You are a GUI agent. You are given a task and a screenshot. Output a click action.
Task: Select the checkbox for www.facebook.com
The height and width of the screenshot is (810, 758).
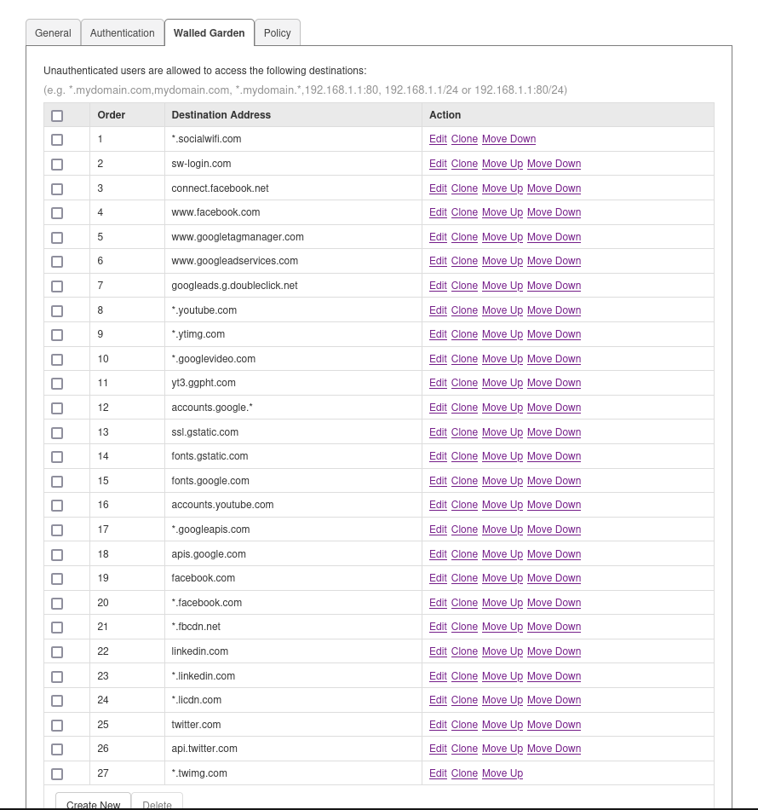point(57,213)
